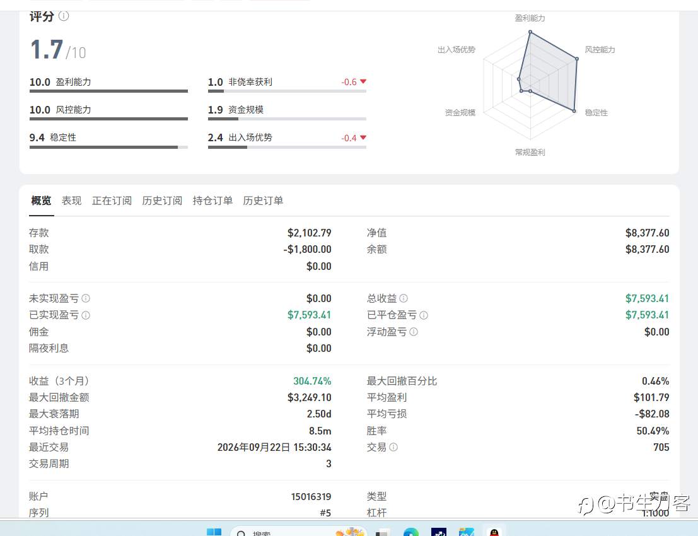
Task: Click the max drawdown percentage 0.46%
Action: tap(655, 381)
